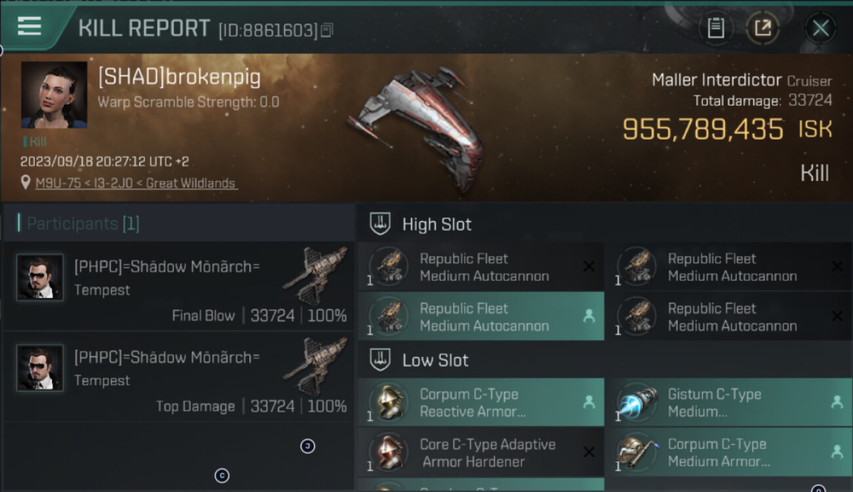Select Gistum C-Type Medium module icon
This screenshot has width=853, height=492.
tap(637, 403)
